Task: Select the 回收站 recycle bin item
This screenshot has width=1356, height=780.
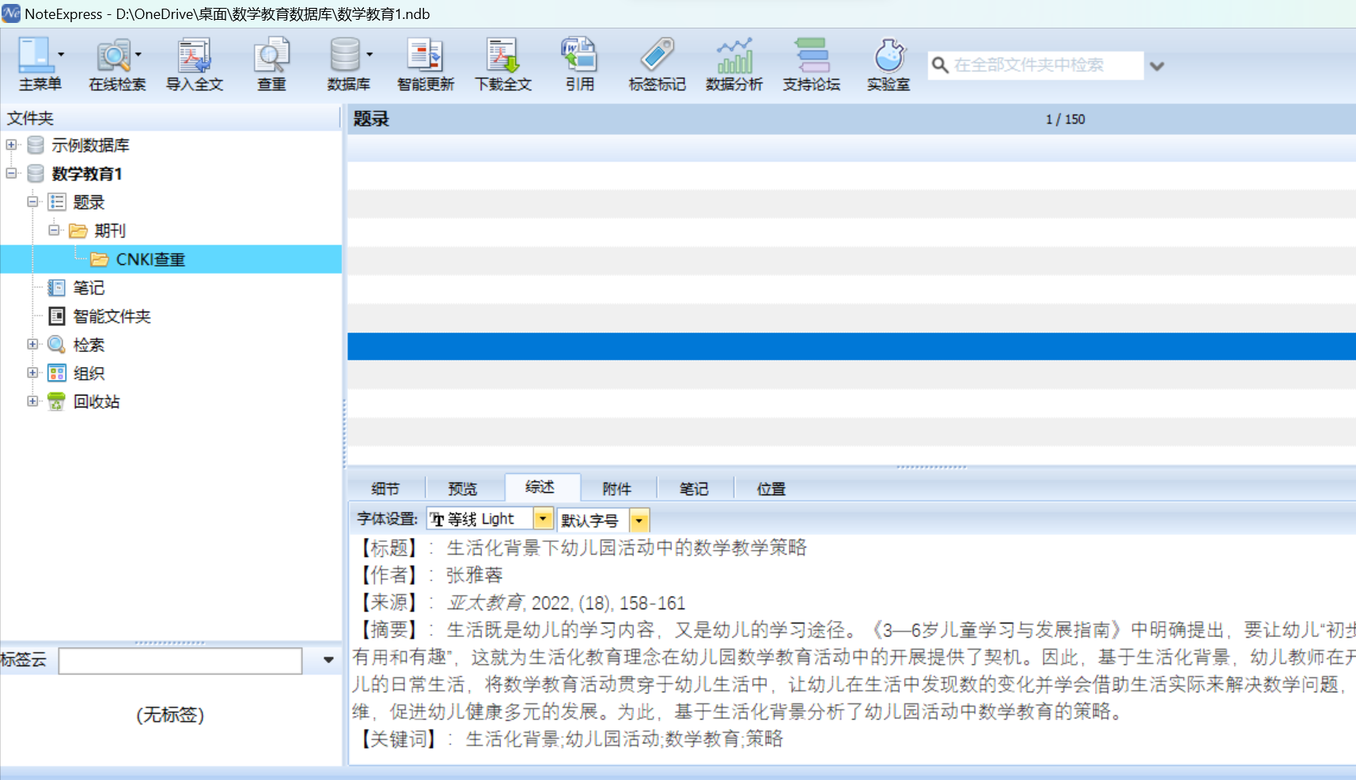Action: 97,401
